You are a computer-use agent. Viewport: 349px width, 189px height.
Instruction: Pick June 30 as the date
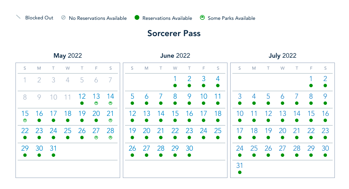[x=190, y=148]
